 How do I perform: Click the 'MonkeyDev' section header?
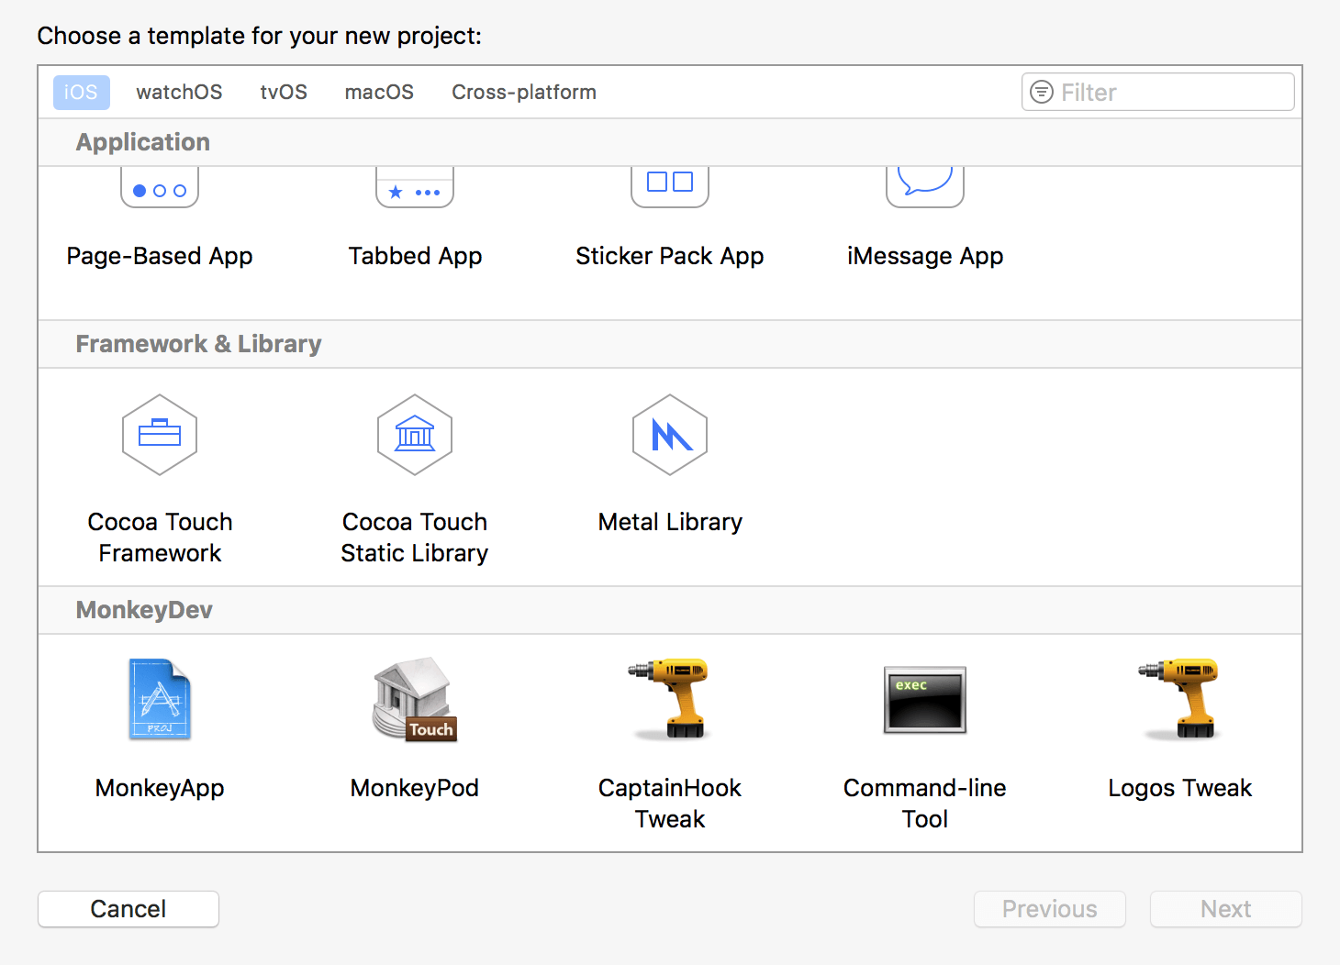pos(144,610)
